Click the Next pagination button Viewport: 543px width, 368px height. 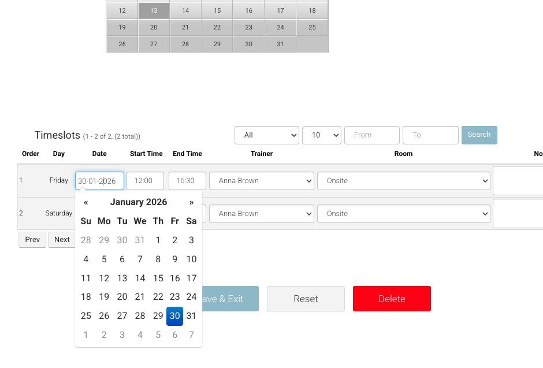tap(62, 239)
